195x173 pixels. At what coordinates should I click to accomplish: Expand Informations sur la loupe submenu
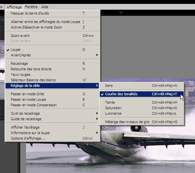tap(52, 133)
